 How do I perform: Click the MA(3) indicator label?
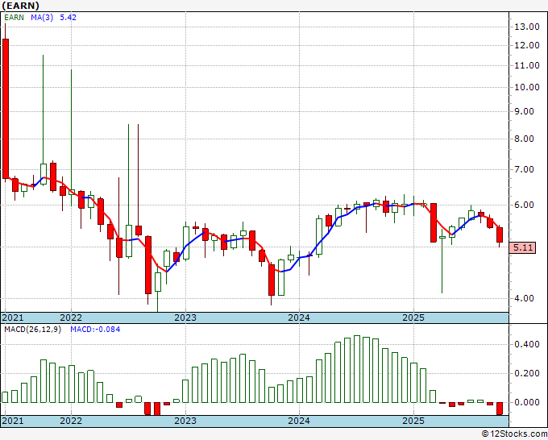(x=42, y=18)
